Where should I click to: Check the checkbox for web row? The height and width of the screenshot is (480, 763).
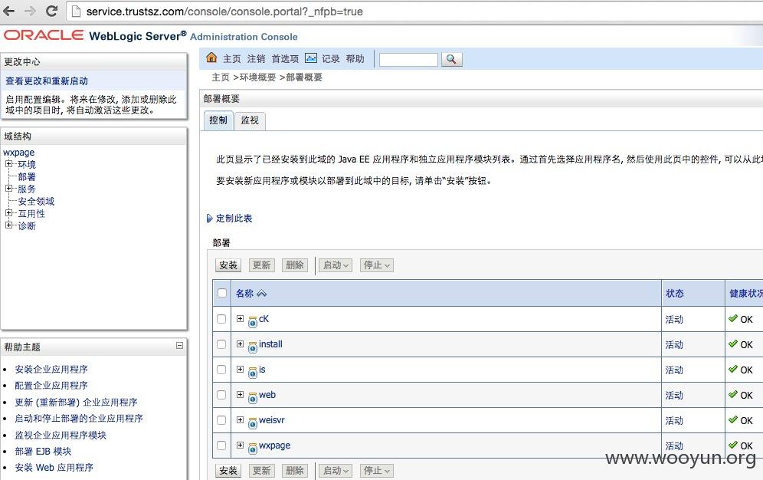click(x=221, y=395)
